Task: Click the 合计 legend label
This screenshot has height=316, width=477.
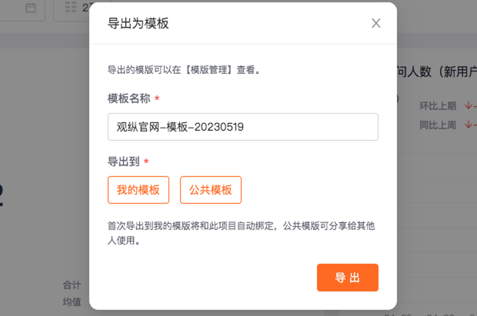Action: pos(72,285)
